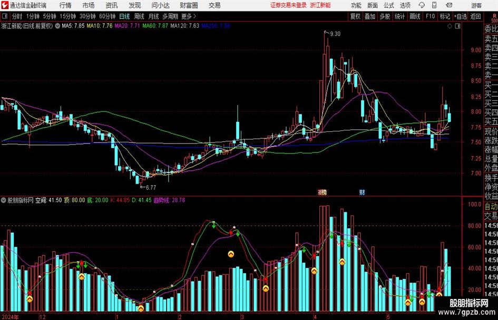Click the MA20: 7.71 label
Viewport: 498px width, 320px height.
click(128, 26)
